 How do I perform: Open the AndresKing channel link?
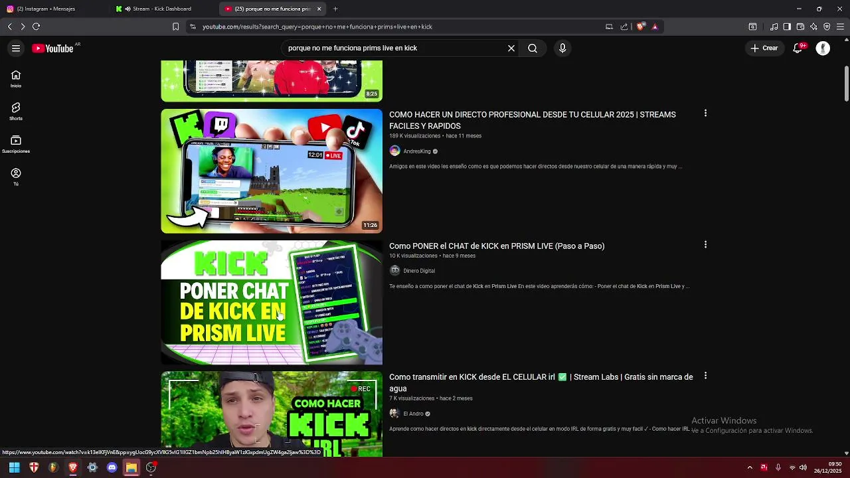[417, 151]
